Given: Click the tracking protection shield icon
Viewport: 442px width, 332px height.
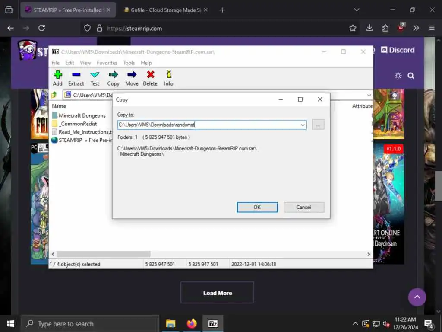Looking at the screenshot, I should click(87, 28).
